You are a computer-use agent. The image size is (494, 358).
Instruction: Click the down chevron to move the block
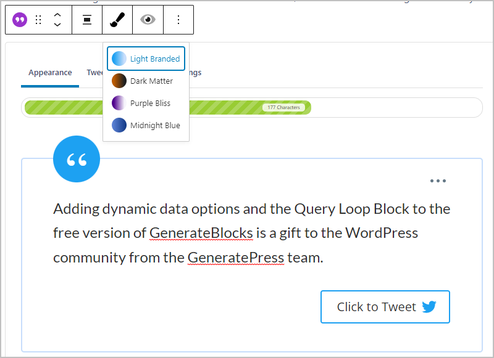point(57,24)
